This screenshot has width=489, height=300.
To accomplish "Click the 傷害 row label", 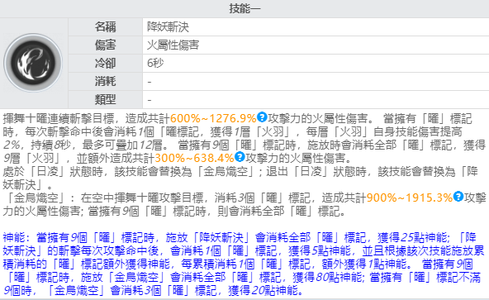I will (x=106, y=45).
